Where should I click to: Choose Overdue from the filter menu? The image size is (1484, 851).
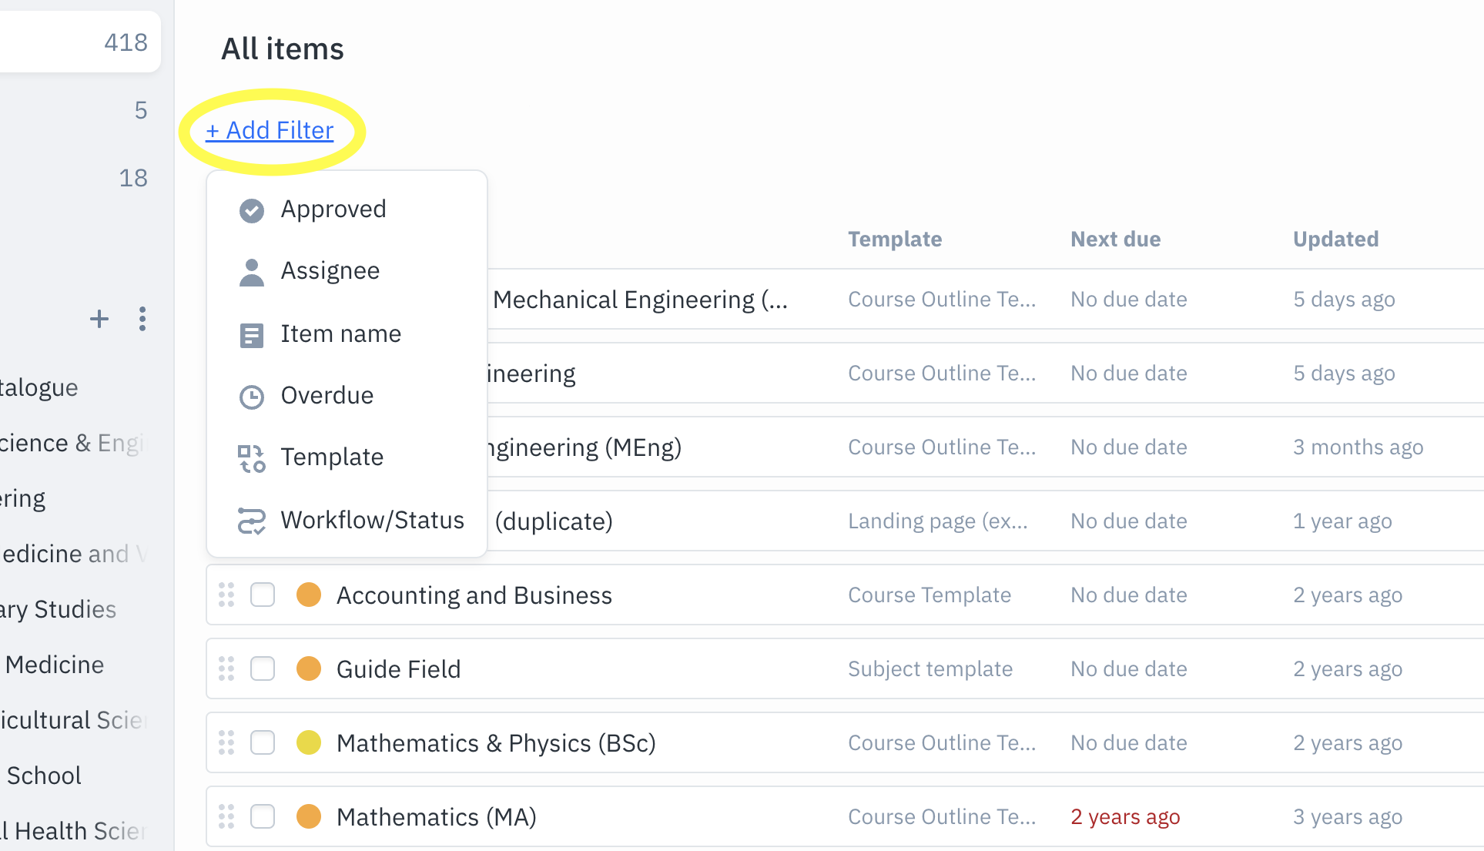[327, 396]
